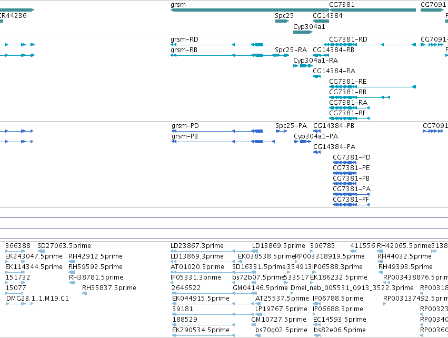This screenshot has width=448, height=338.
Task: Click the RH42912.5prime EST label
Action: coord(95,256)
